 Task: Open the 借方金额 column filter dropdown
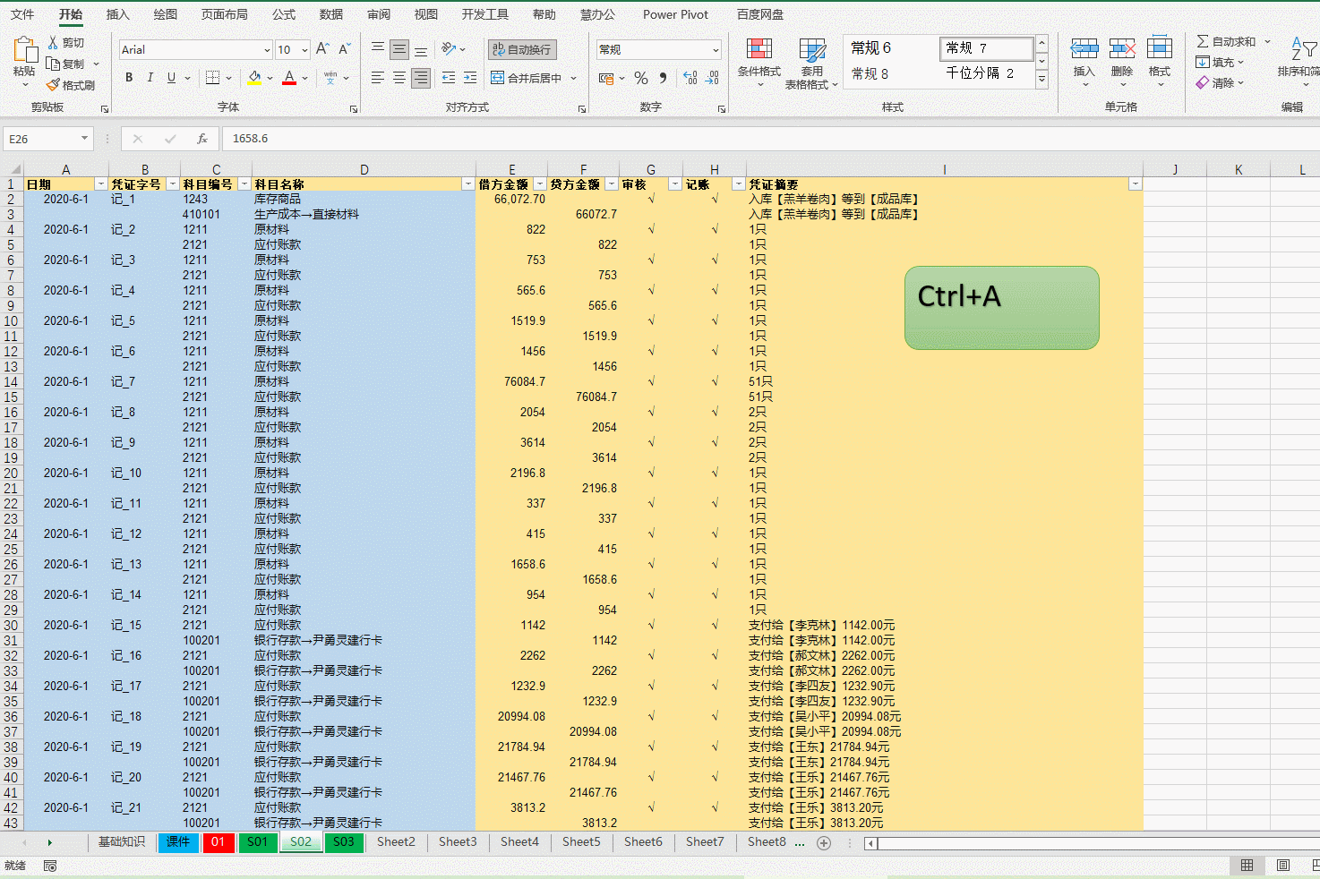539,183
